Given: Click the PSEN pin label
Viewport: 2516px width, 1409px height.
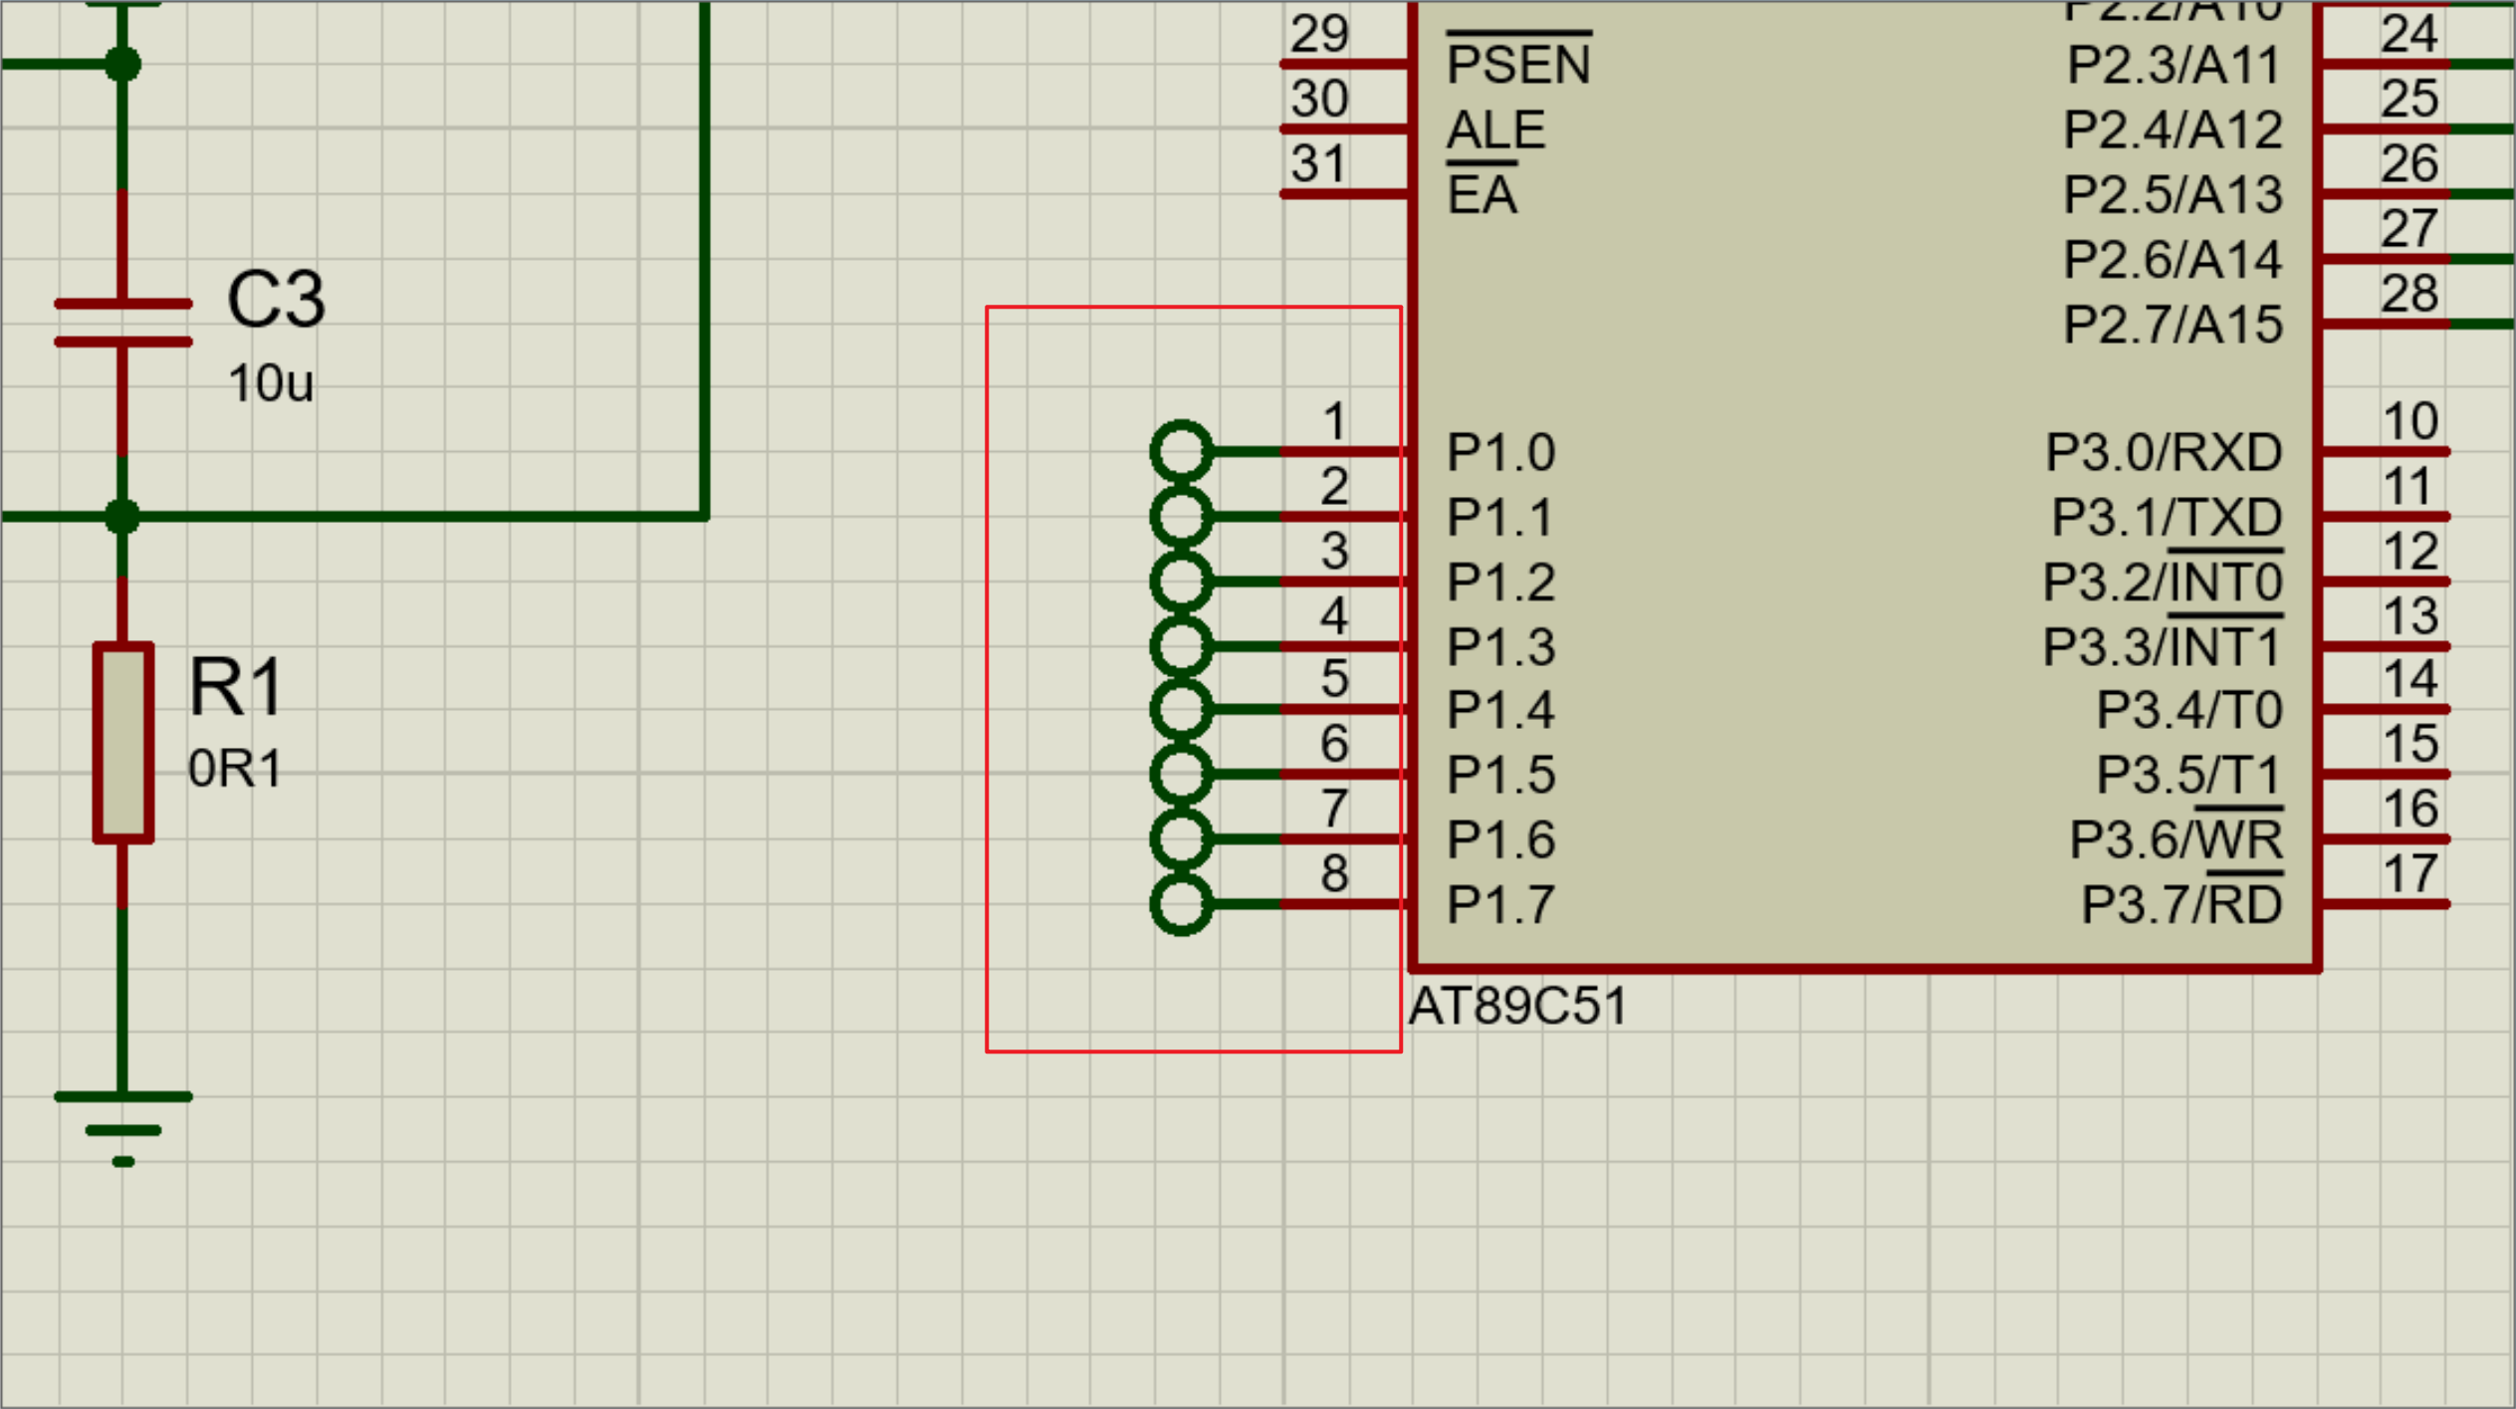Looking at the screenshot, I should [1517, 65].
